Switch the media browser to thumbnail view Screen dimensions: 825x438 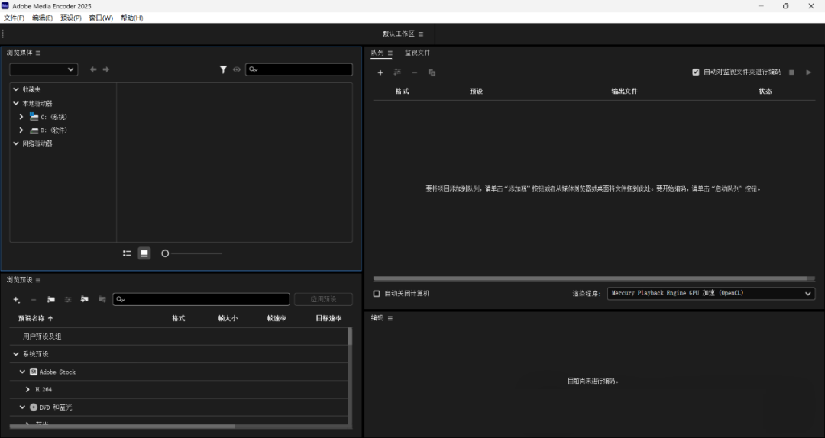(144, 253)
